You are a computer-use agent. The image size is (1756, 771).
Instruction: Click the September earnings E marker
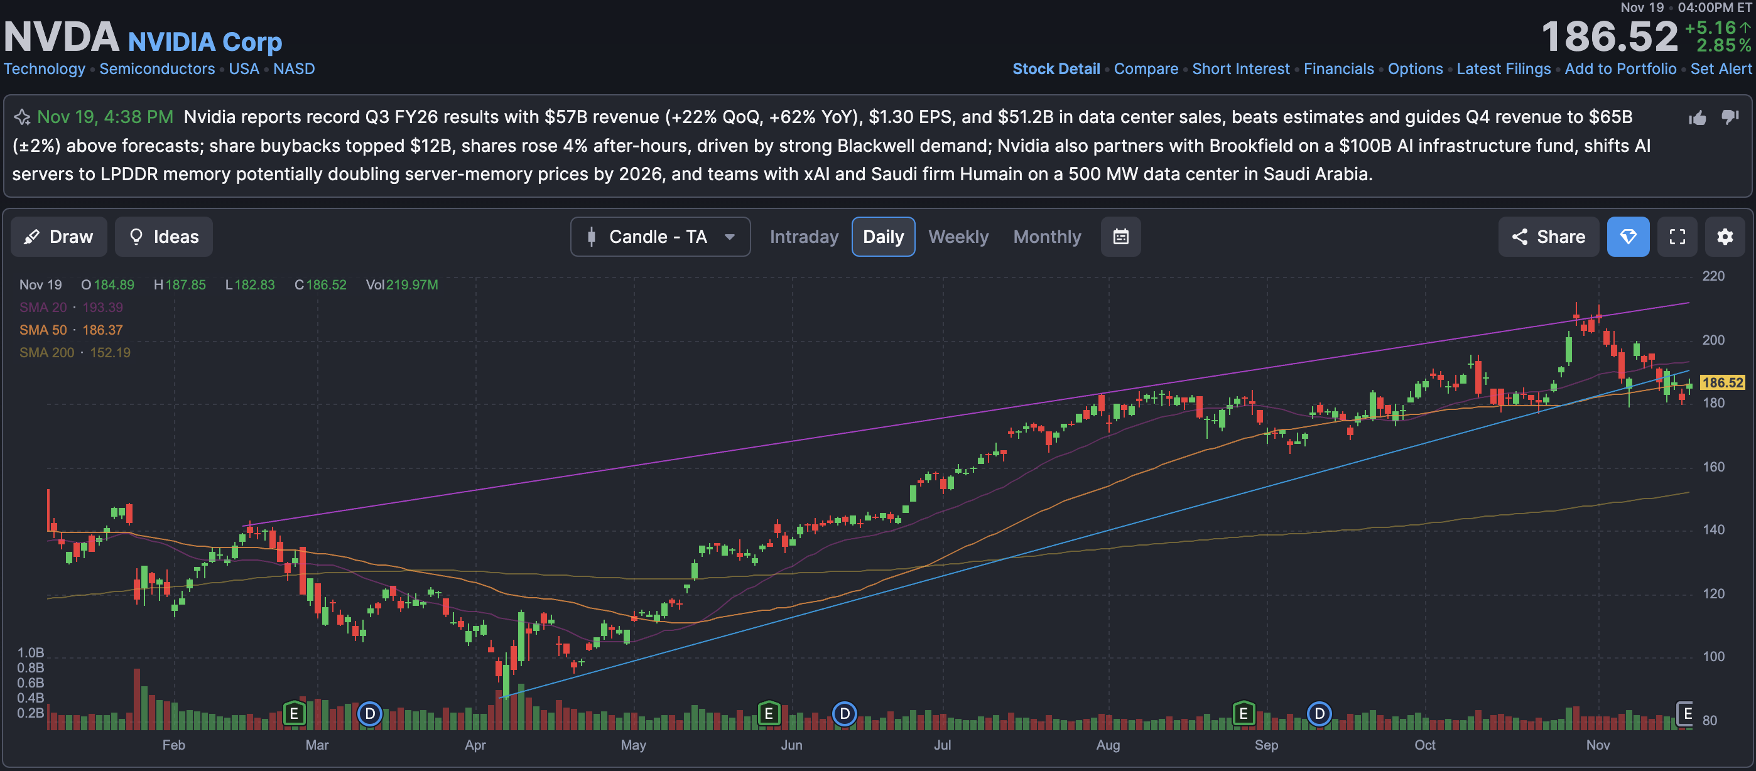point(1244,714)
